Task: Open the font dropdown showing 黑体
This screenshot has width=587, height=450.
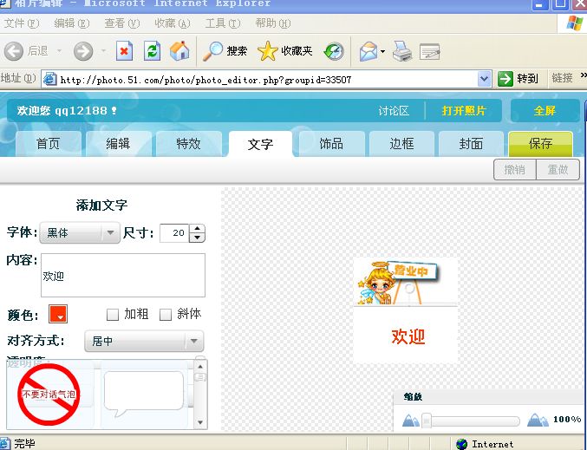Action: [x=80, y=233]
